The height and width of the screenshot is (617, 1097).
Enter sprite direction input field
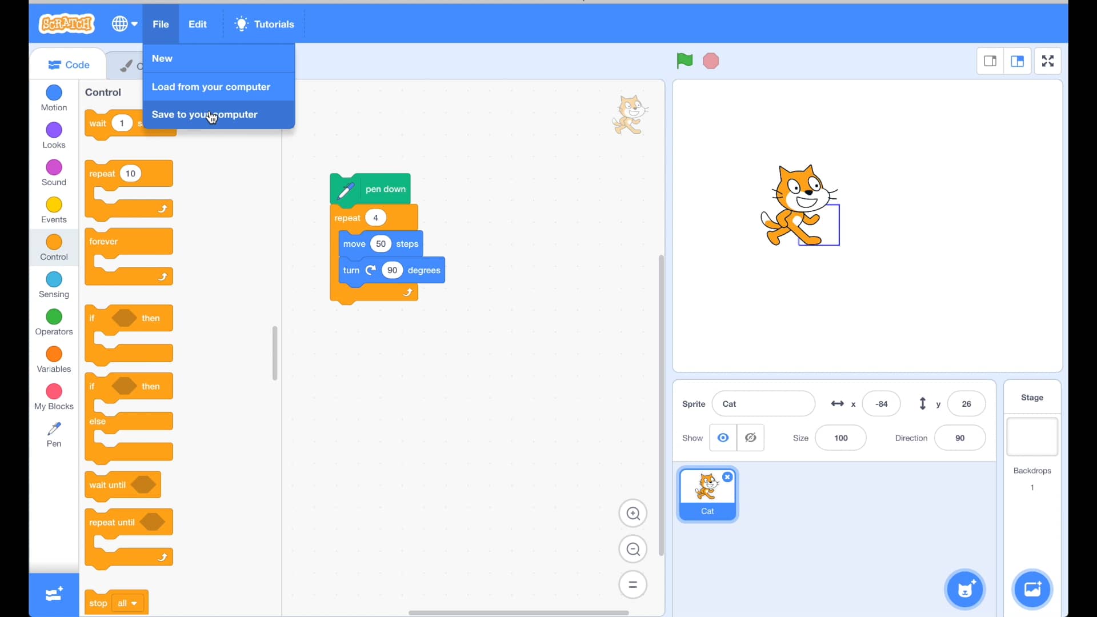pyautogui.click(x=958, y=437)
